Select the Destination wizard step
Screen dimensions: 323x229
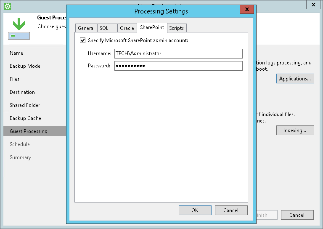coord(22,92)
